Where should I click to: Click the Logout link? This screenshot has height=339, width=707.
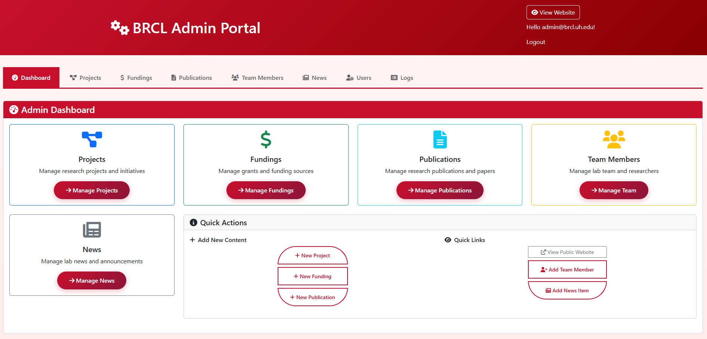(536, 42)
